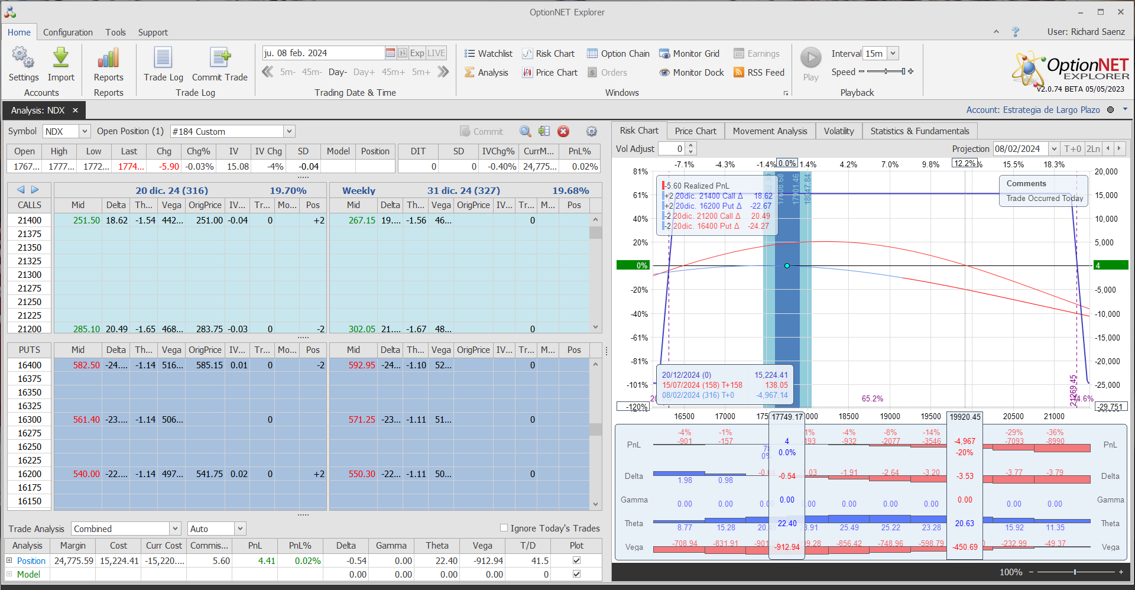Jump forward with double right arrow
Viewport: 1135px width, 590px height.
pyautogui.click(x=443, y=72)
